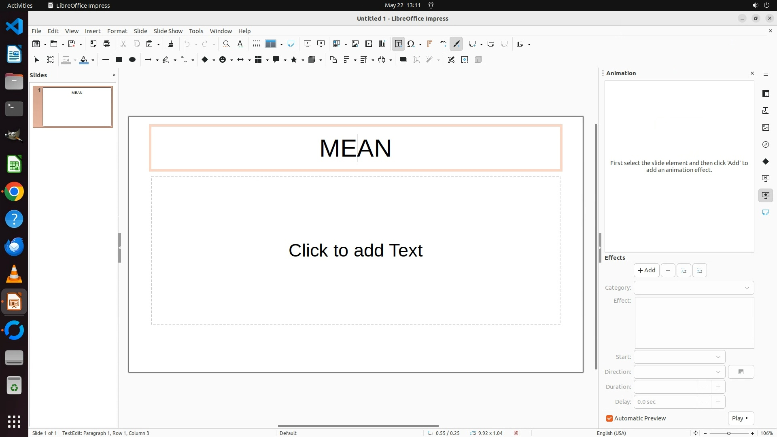Toggle the Shadow icon in the drawing toolbar

403,59
